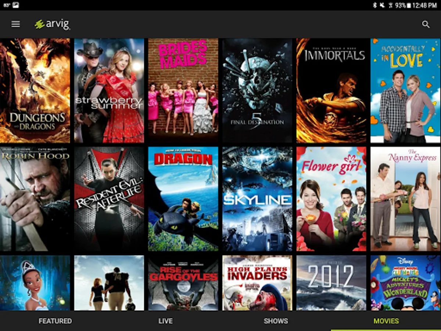The width and height of the screenshot is (441, 331).
Task: Choose the Immortals movie poster
Action: [x=331, y=90]
